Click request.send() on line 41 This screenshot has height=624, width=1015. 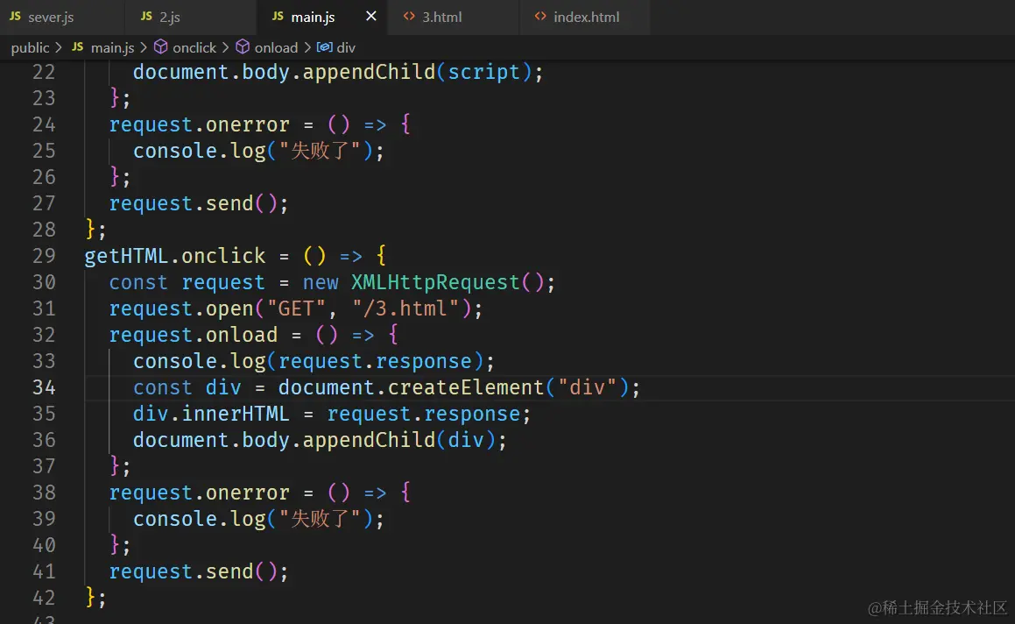coord(193,571)
